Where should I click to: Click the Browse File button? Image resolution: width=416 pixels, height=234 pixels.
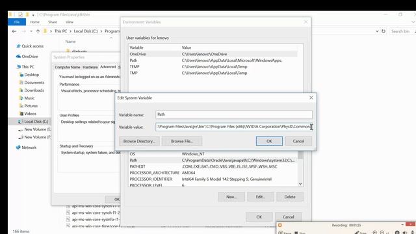182,141
